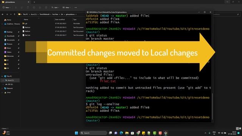Viewport: 242px width, 136px height.
Task: Open the Windows Start menu
Action: click(76, 133)
